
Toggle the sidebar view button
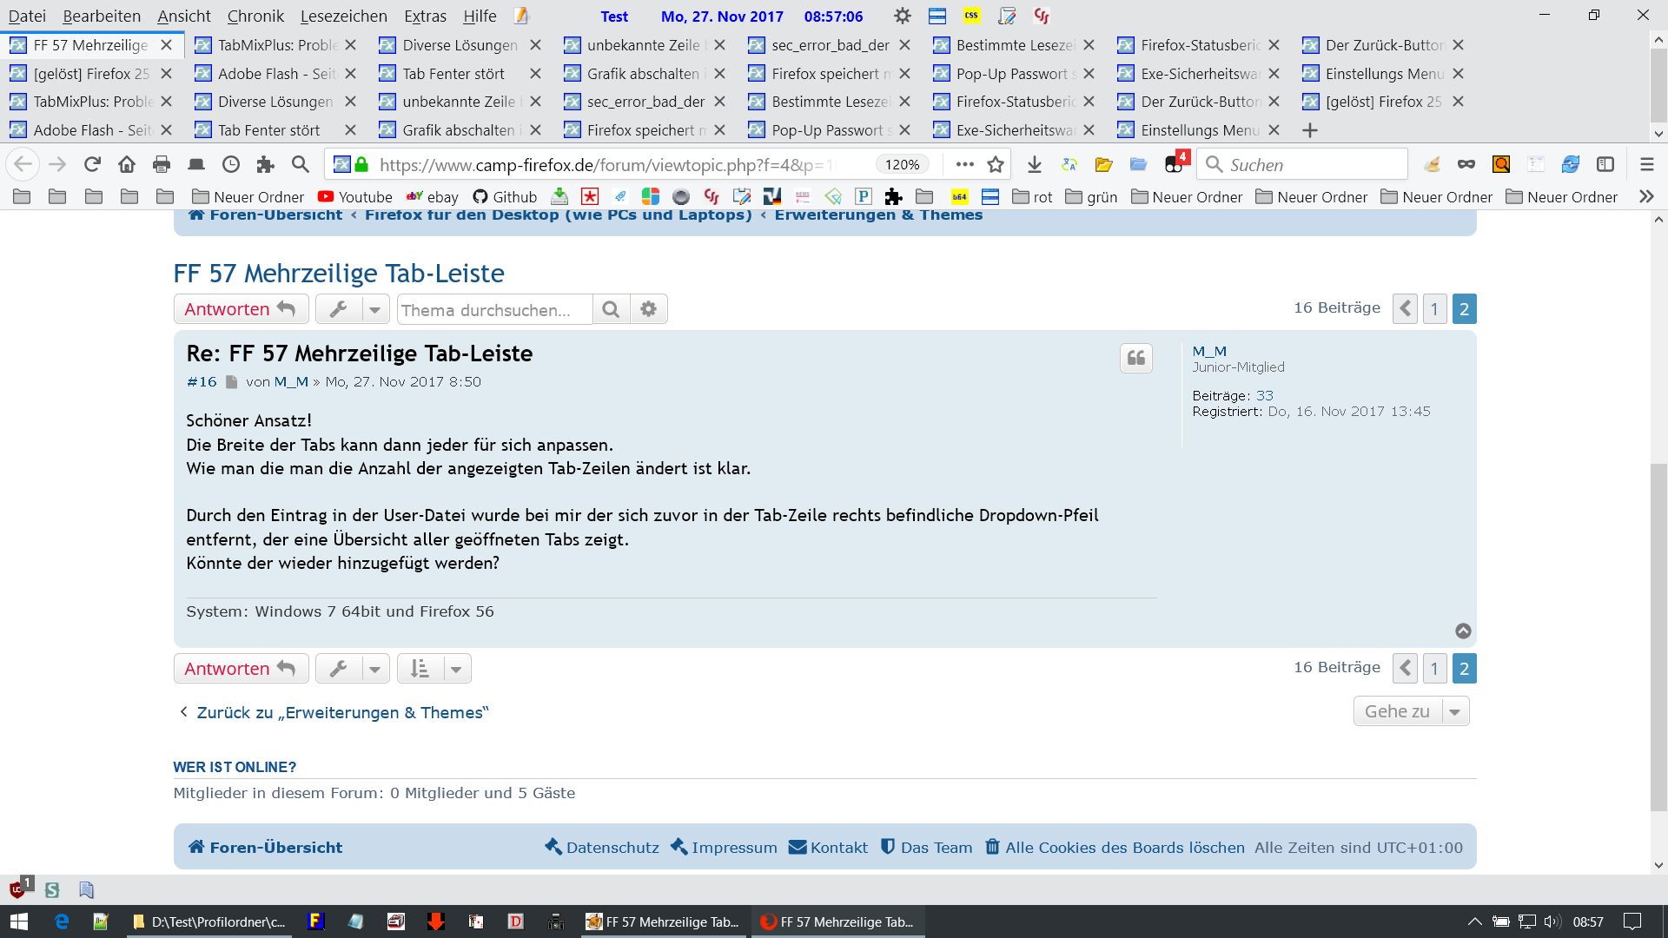pyautogui.click(x=1605, y=164)
